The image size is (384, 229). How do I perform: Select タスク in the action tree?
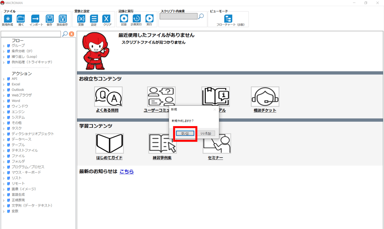17,128
